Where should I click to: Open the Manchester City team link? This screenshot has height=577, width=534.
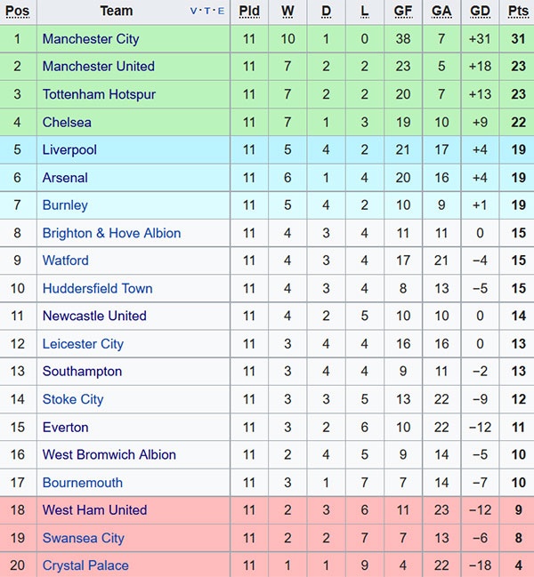(91, 39)
